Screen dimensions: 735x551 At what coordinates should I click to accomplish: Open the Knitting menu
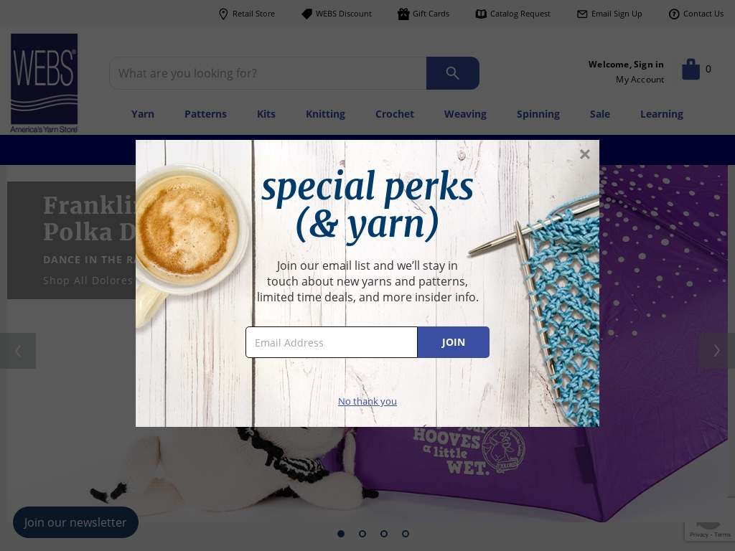[x=325, y=114]
